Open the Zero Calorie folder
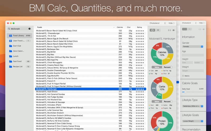 [x=19, y=51]
